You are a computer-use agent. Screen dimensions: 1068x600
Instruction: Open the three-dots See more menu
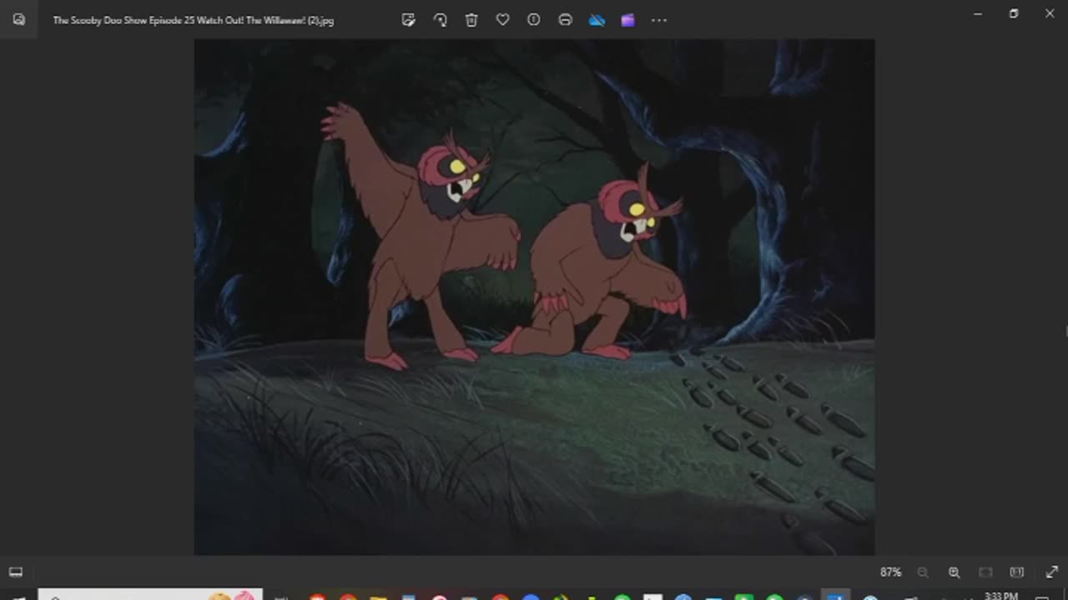click(x=659, y=20)
